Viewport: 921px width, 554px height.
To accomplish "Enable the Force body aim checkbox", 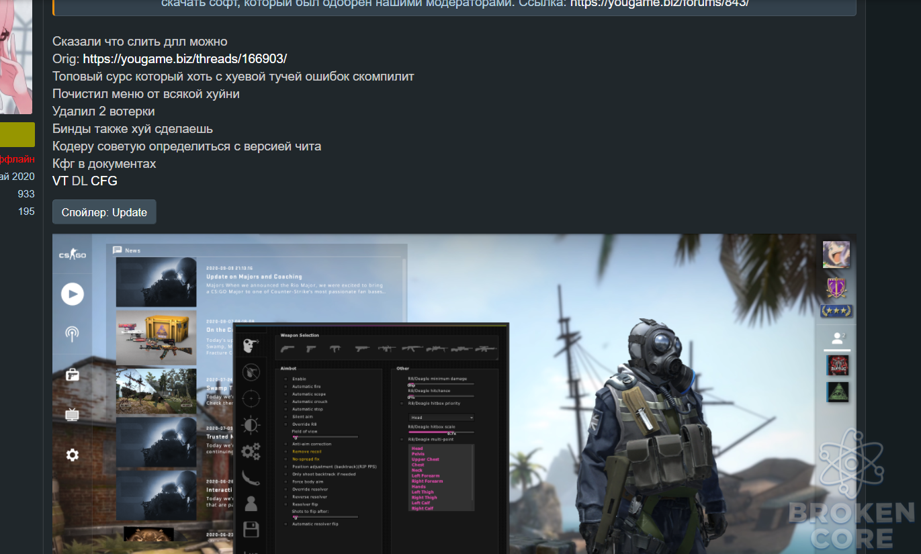I will tap(286, 481).
